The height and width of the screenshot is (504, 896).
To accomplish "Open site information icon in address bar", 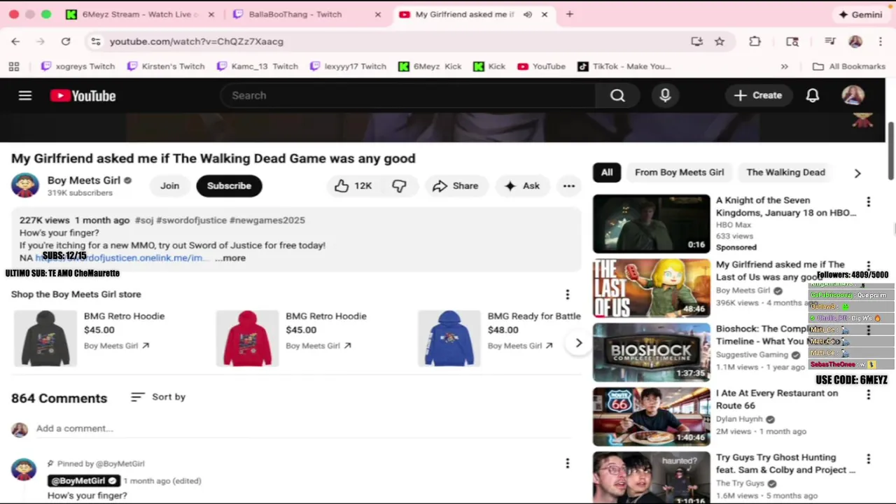I will (96, 41).
